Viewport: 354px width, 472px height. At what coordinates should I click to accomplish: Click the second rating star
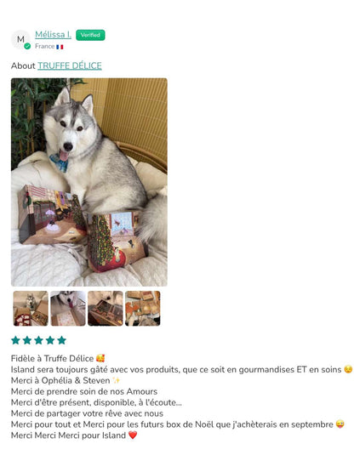(27, 340)
